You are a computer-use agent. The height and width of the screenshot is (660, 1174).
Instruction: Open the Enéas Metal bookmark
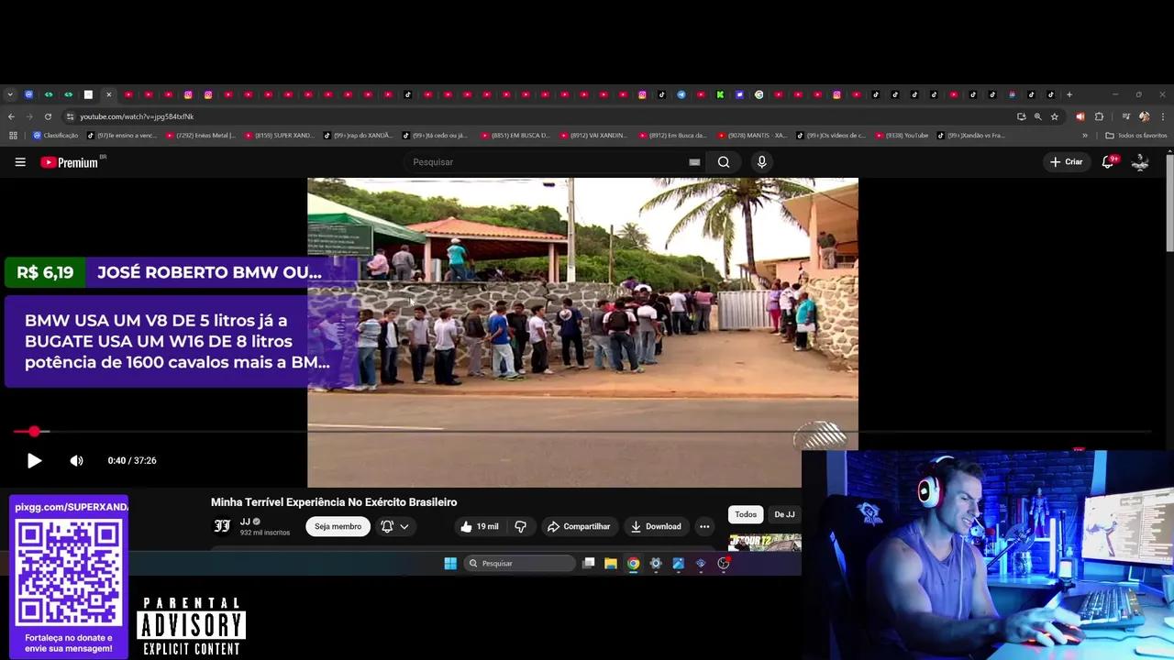point(201,136)
